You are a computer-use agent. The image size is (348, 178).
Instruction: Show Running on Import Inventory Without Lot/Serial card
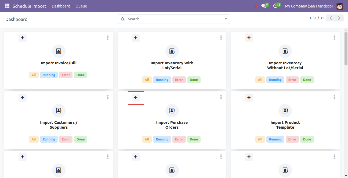[275, 80]
